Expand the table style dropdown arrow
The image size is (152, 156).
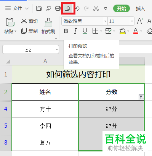(114, 31)
